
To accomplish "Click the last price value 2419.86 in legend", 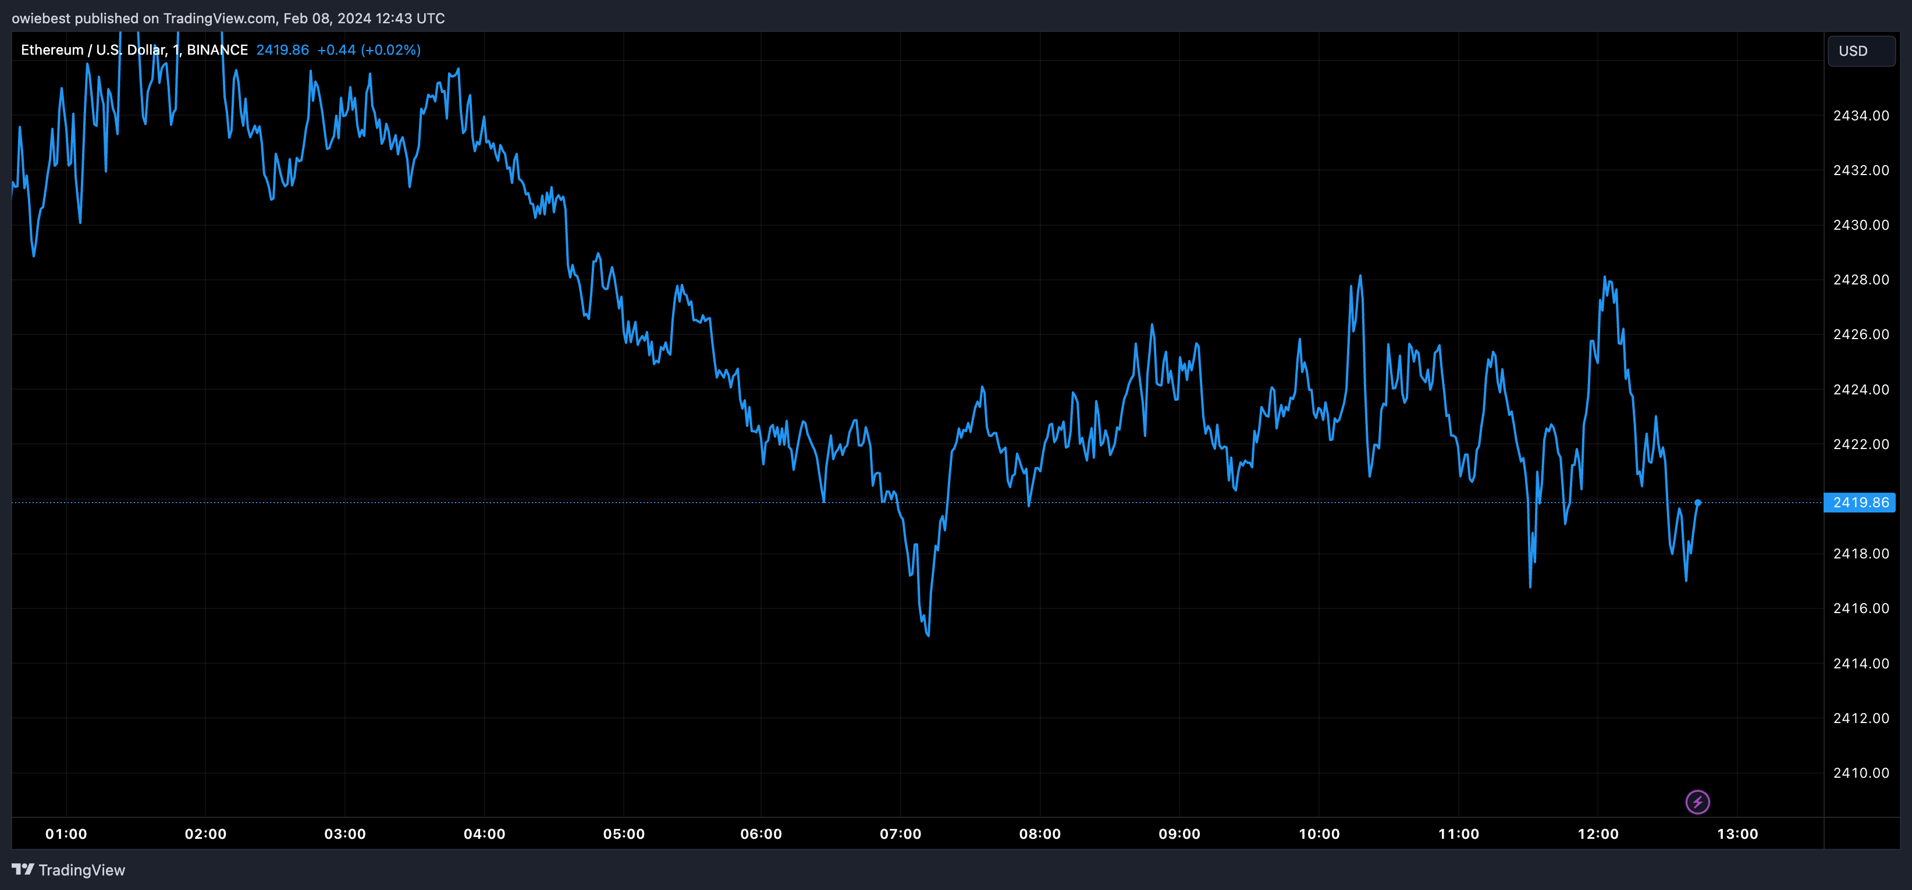I will pos(283,49).
